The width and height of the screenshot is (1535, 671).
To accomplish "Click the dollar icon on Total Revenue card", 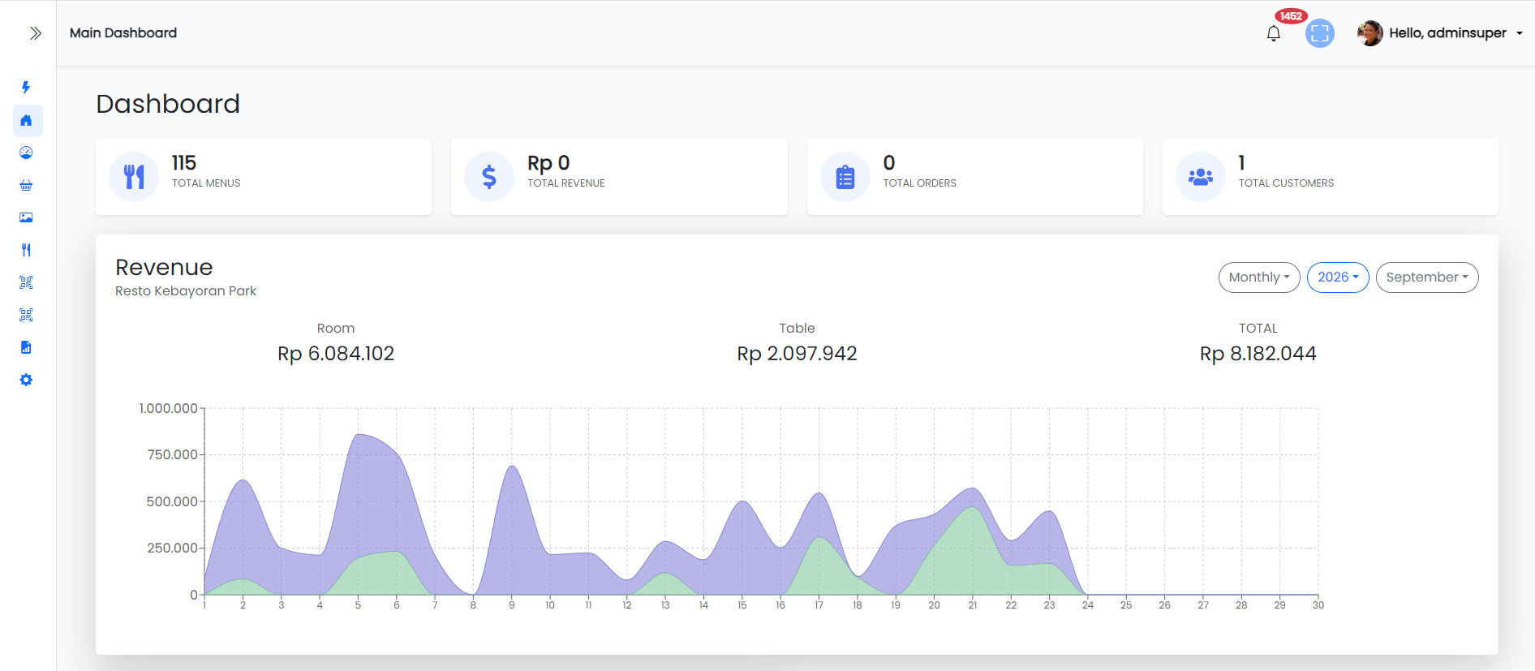I will [x=489, y=177].
